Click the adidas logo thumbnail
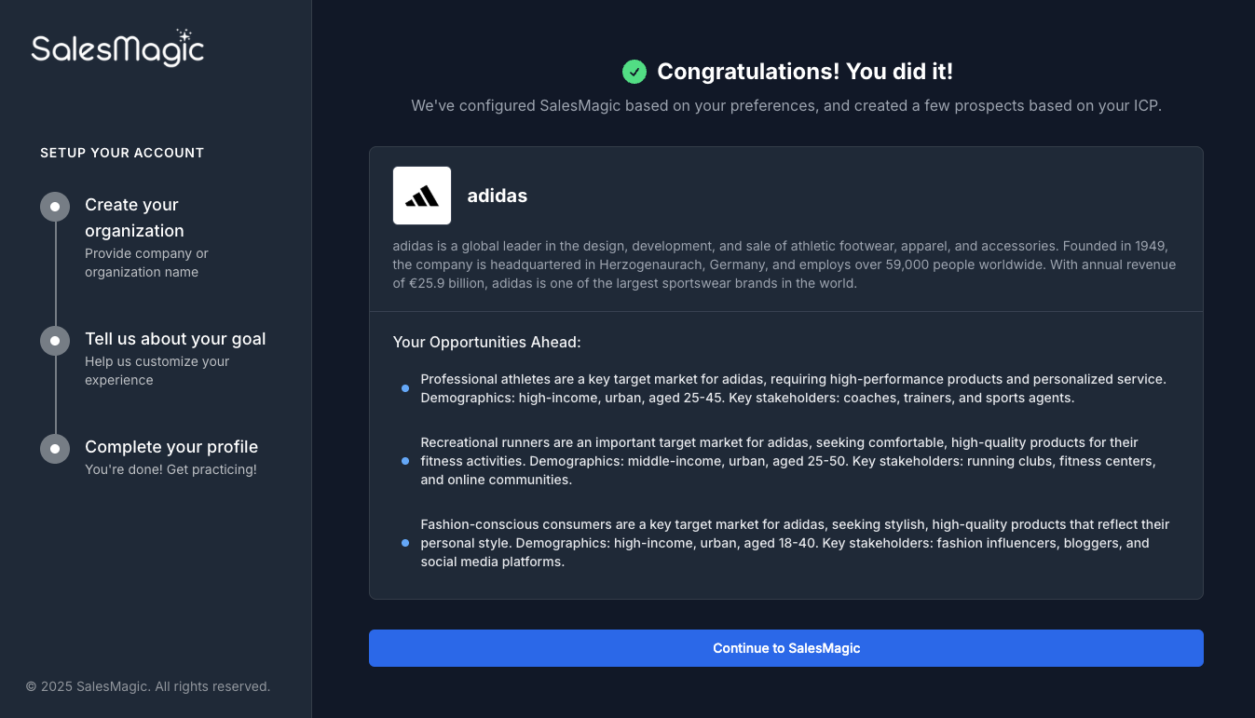This screenshot has width=1255, height=718. [422, 196]
